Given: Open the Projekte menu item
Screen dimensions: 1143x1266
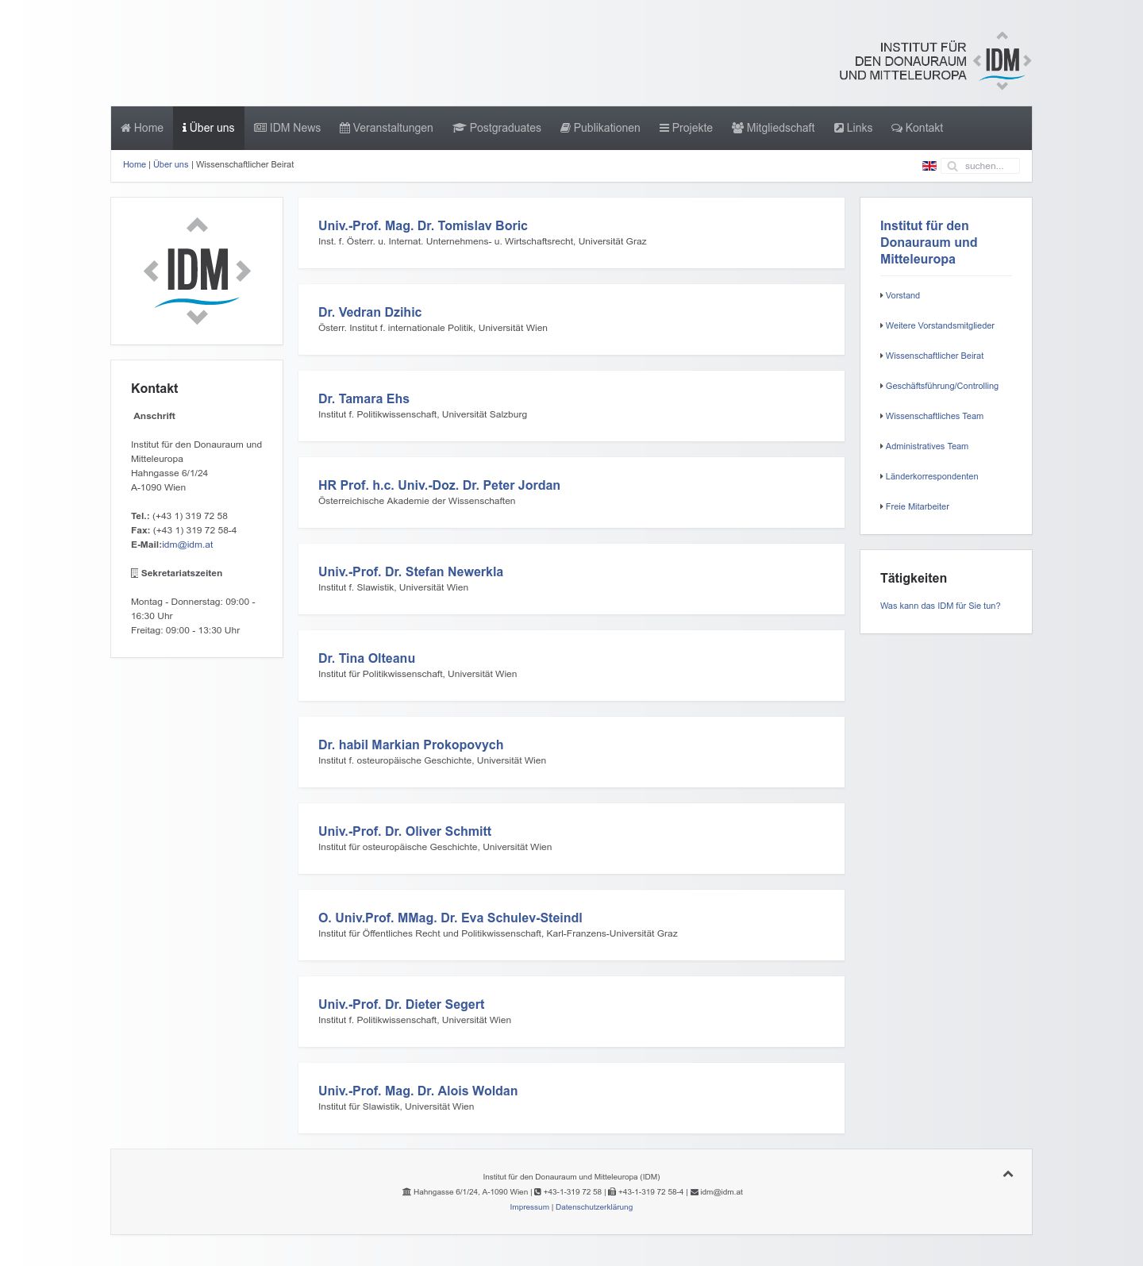Looking at the screenshot, I should pyautogui.click(x=686, y=128).
